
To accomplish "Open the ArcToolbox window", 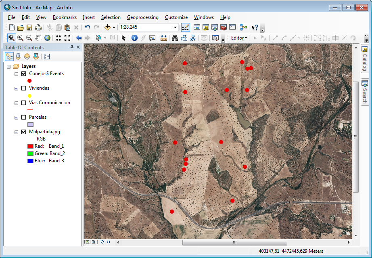I will point(224,27).
